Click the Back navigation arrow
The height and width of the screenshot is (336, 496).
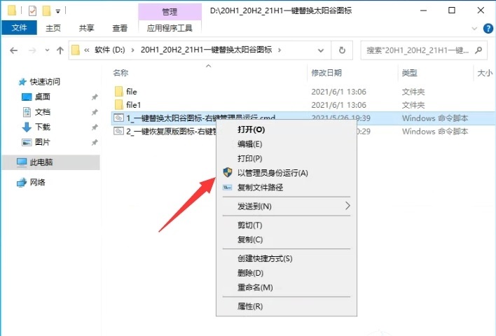tap(13, 50)
